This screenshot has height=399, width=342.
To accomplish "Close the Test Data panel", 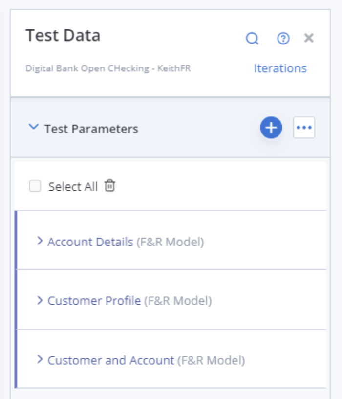I will [x=309, y=38].
